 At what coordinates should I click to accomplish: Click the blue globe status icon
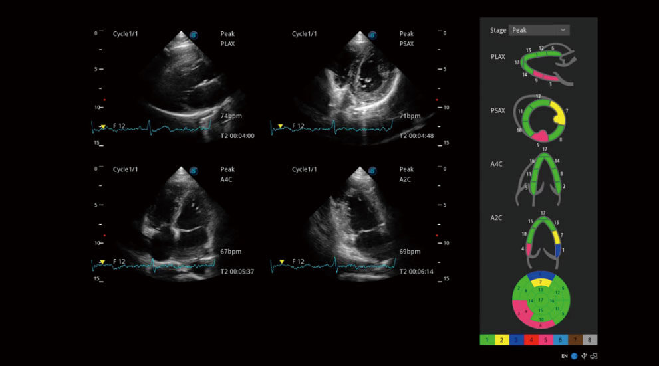(x=574, y=356)
